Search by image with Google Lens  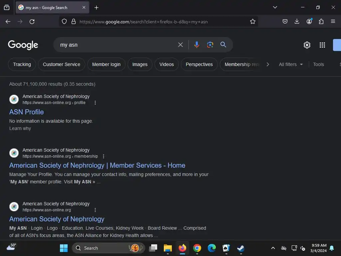(x=210, y=45)
